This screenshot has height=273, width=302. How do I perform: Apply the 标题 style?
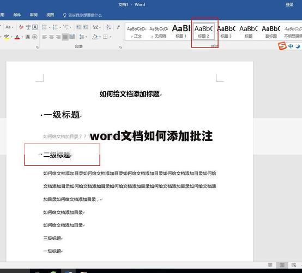249,32
